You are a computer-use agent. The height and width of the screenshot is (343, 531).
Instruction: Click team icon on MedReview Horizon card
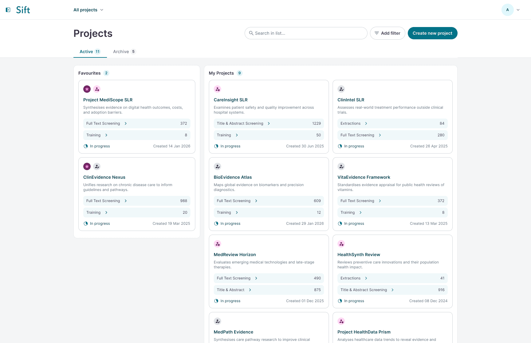[x=218, y=244]
